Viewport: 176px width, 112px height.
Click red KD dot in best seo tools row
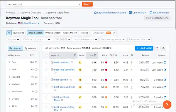click(x=106, y=62)
